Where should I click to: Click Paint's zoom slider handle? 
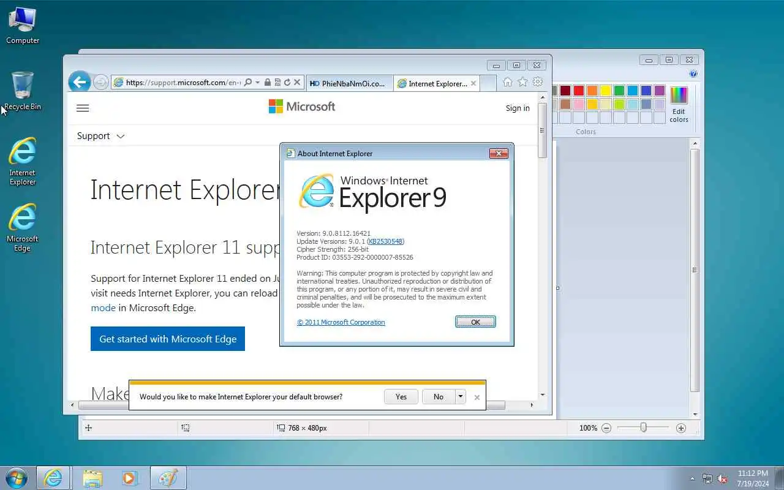643,428
